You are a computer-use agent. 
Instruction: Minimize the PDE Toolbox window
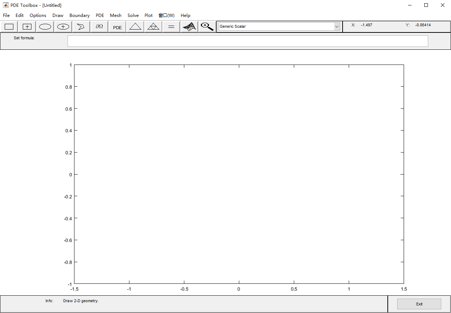pyautogui.click(x=410, y=5)
